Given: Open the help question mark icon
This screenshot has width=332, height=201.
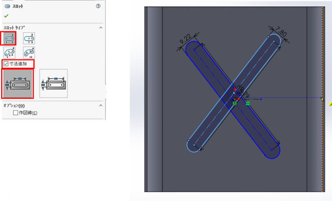Looking at the screenshot, I should tap(98, 6).
